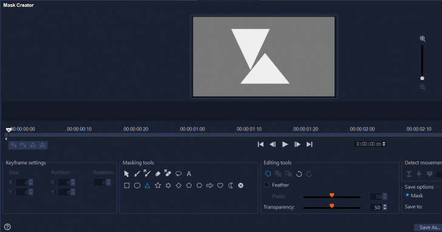Viewport: 442px width, 232px height.
Task: Select the text mask tool
Action: 189,174
